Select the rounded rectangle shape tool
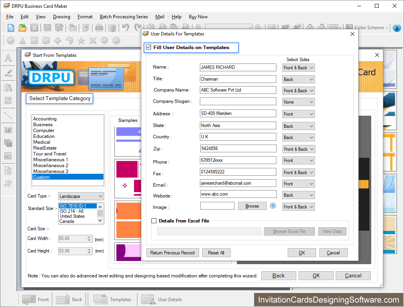The image size is (404, 307). 46,41
